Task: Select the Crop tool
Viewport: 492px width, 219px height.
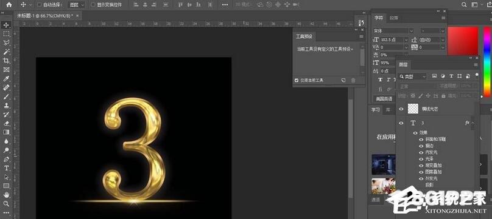Action: coord(6,61)
